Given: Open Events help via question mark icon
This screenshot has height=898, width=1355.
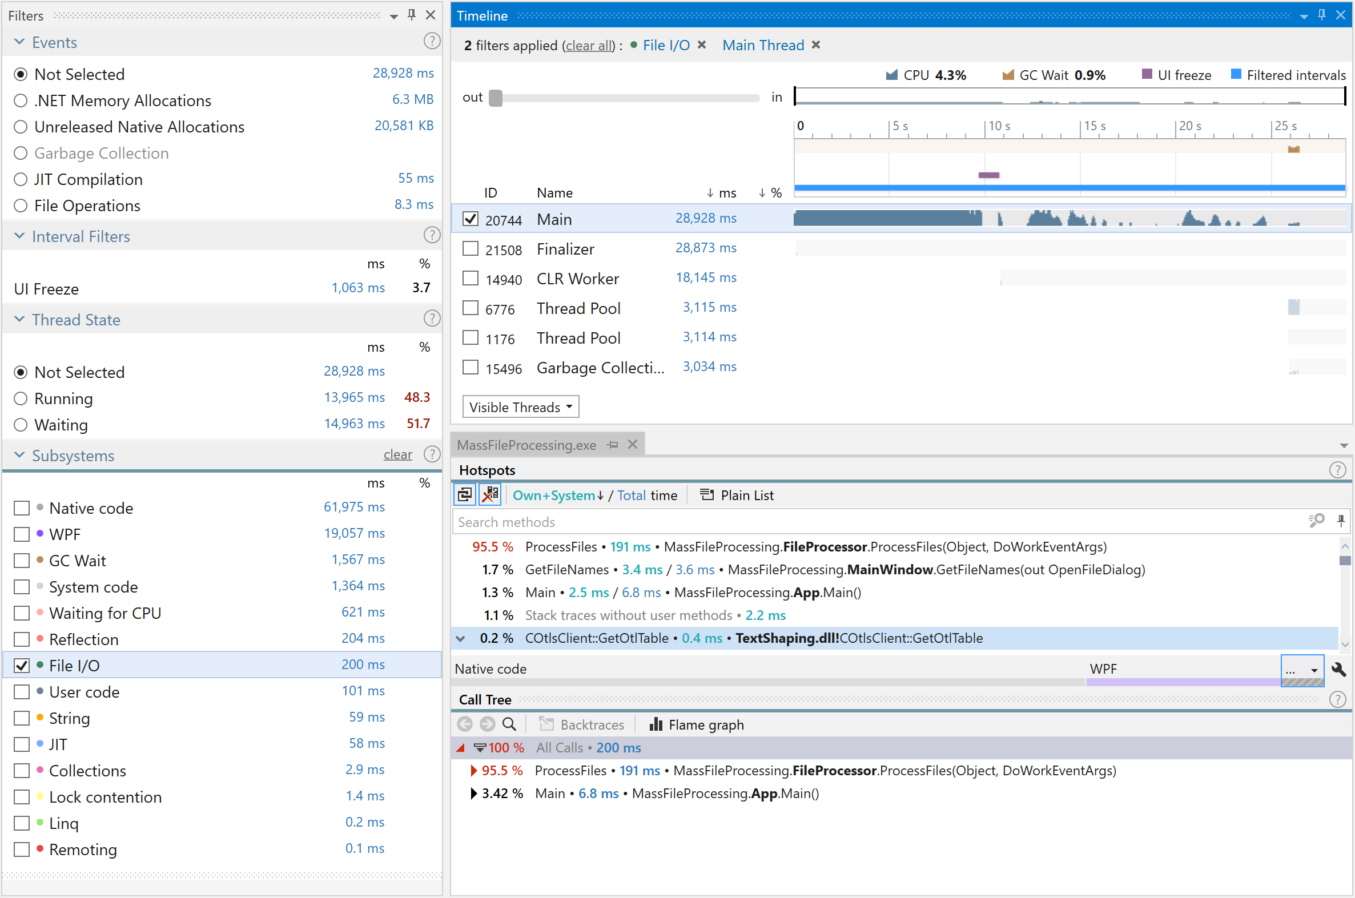Looking at the screenshot, I should pos(432,41).
